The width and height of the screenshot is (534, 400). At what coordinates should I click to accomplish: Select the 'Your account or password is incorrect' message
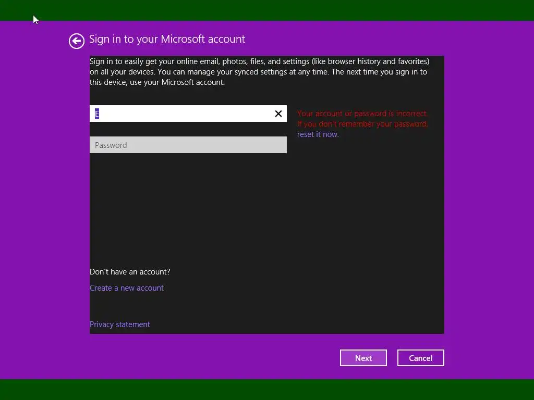(x=362, y=113)
